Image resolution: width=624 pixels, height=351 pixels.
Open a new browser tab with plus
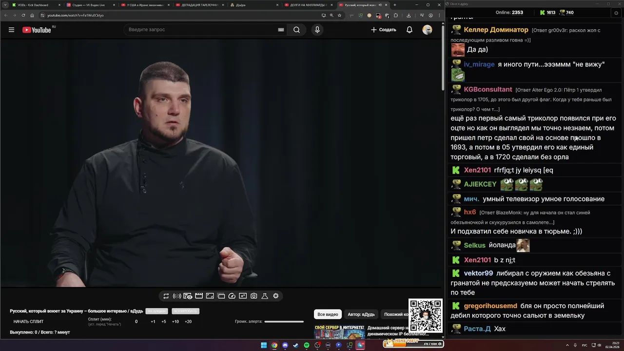[395, 5]
